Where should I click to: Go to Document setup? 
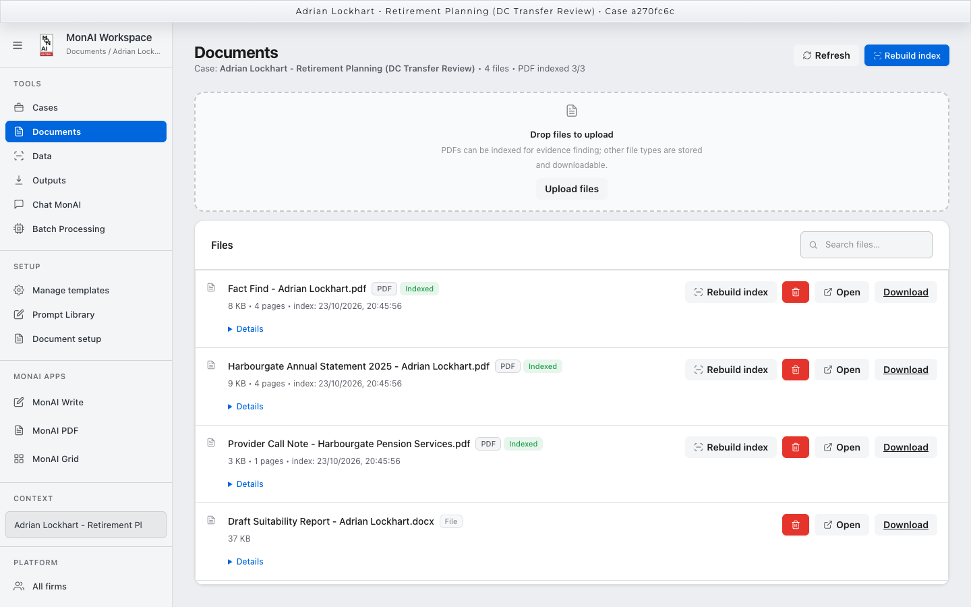click(x=86, y=339)
